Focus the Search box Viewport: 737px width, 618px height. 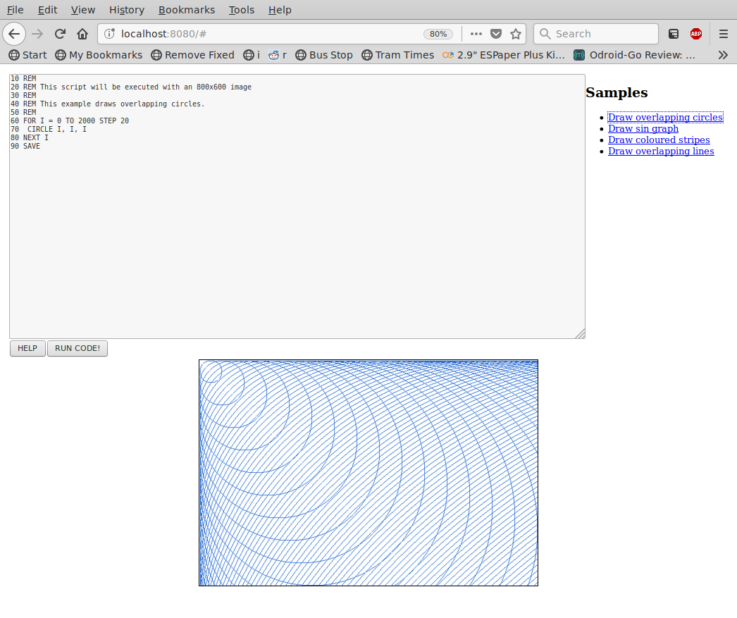pyautogui.click(x=595, y=34)
